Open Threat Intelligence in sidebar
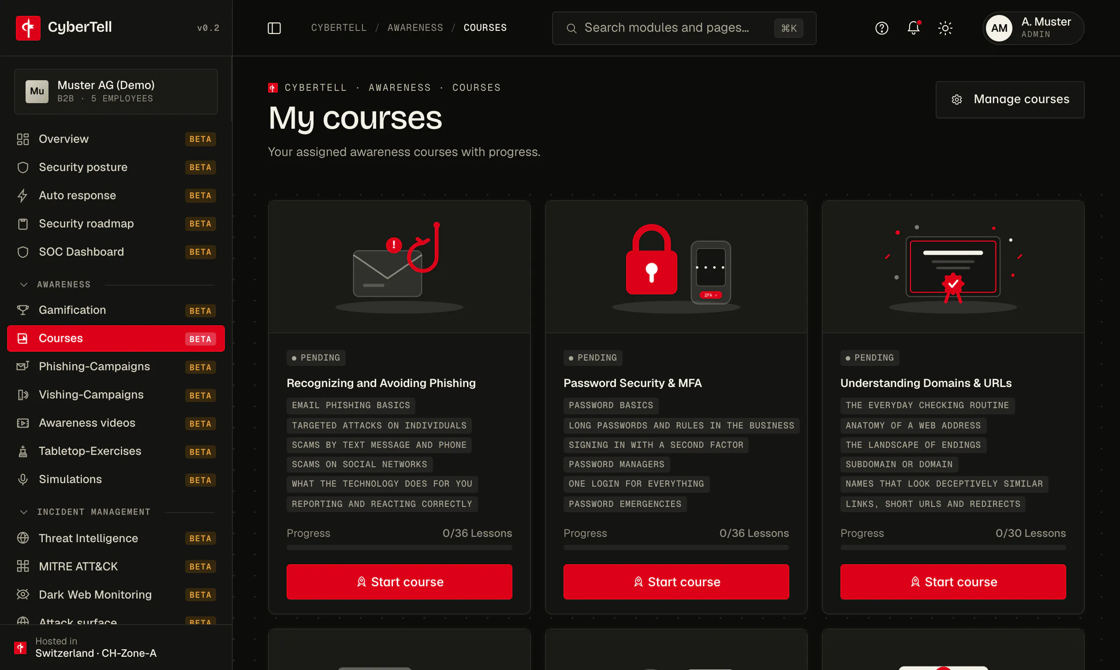The image size is (1120, 670). 116,538
